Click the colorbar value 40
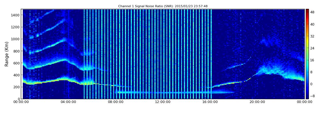This screenshot has width=320, height=113. (x=312, y=24)
